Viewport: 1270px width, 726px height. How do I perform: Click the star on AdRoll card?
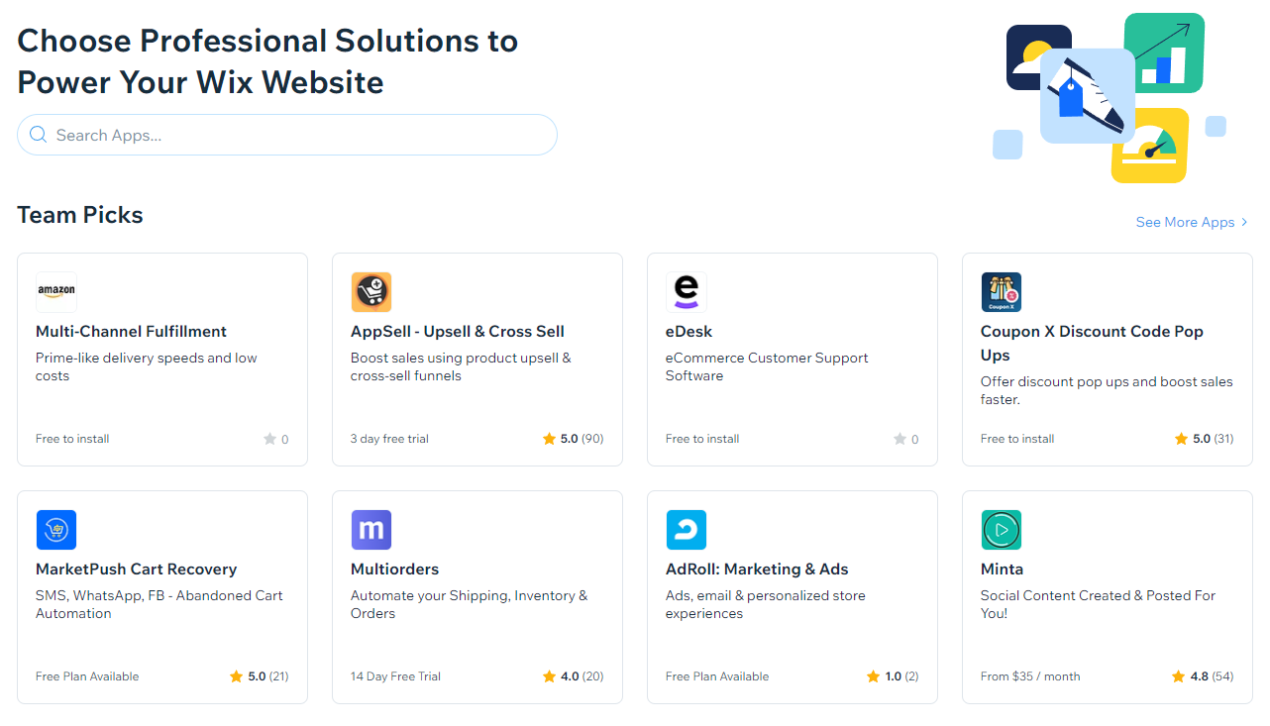tap(873, 676)
